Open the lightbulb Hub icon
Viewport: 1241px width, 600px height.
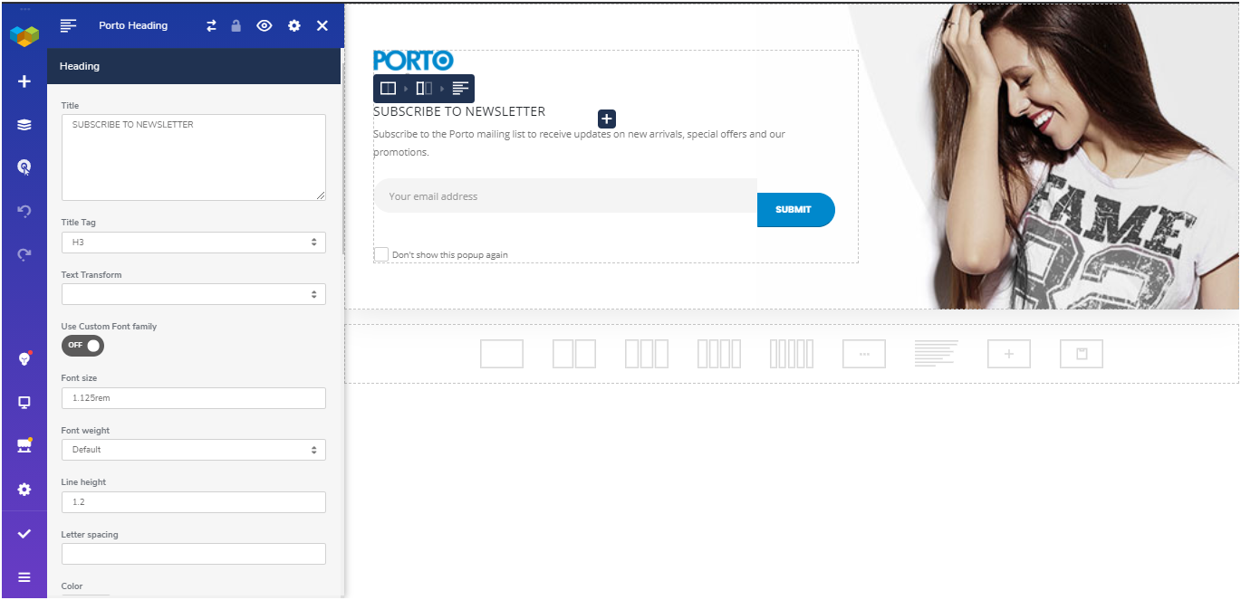pos(24,359)
